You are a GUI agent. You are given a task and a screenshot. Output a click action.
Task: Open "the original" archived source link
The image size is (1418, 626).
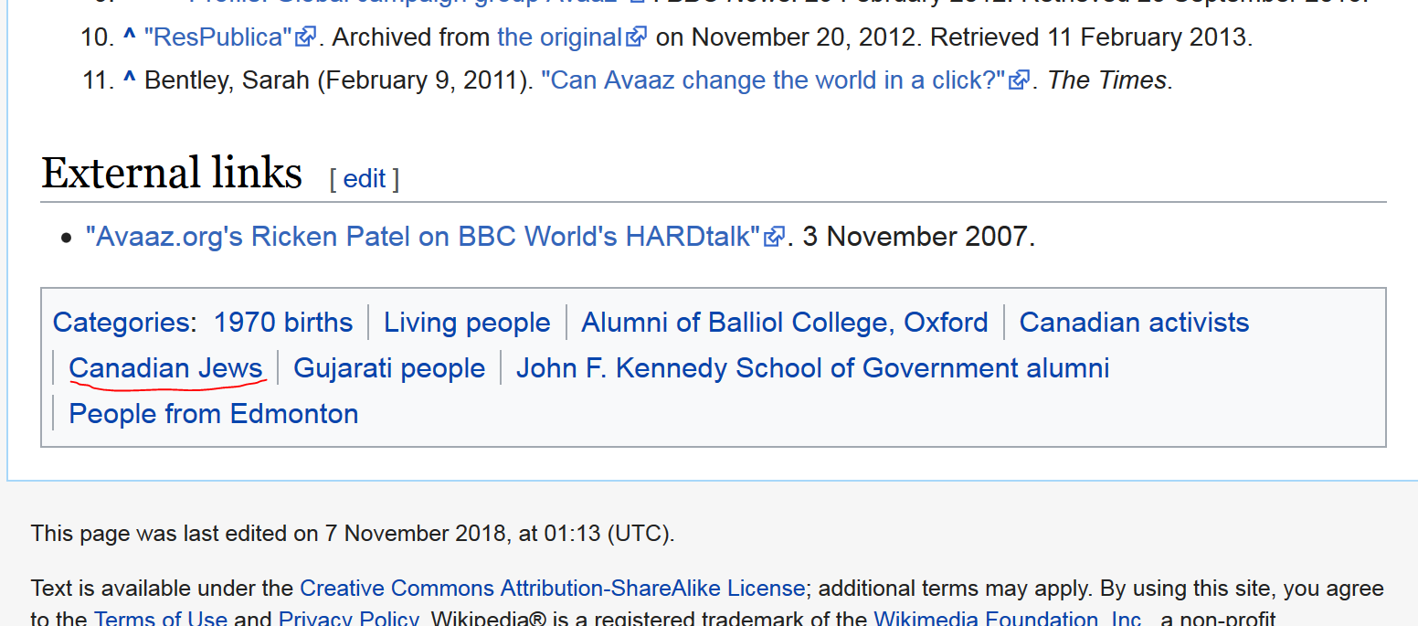point(559,37)
